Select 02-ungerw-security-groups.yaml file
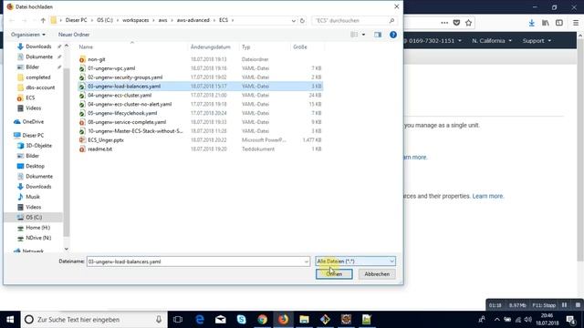This screenshot has height=328, width=584. pos(125,77)
